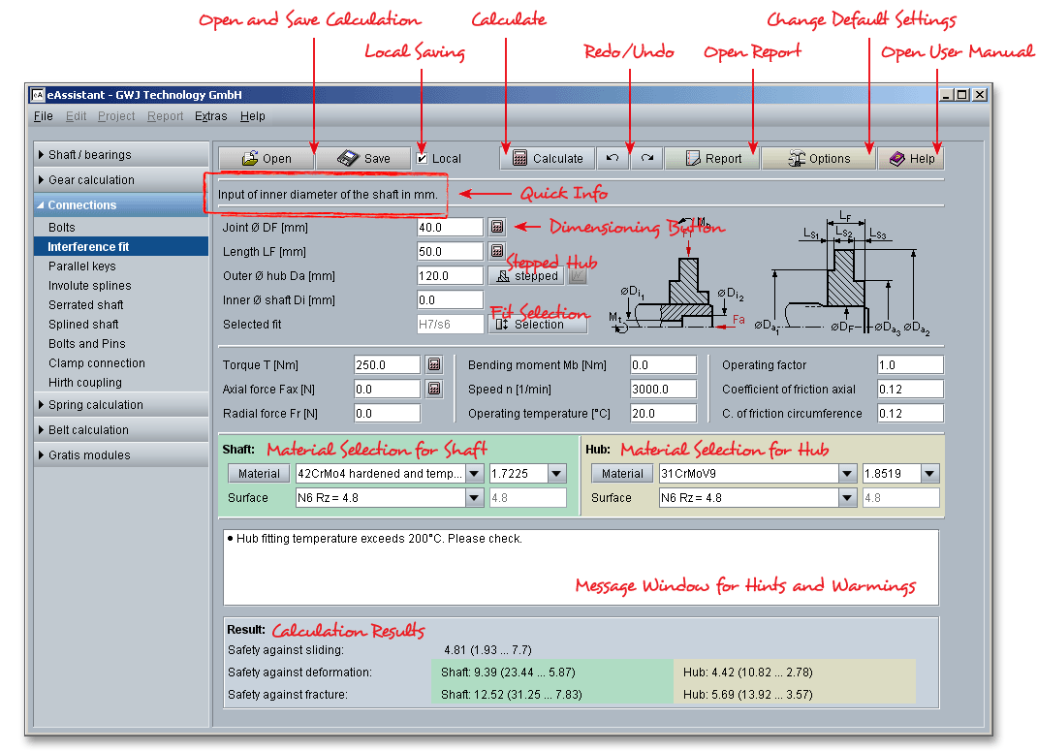Screen dimensions: 1037x751
Task: Select Parallel keys in the sidebar
Action: pos(81,266)
